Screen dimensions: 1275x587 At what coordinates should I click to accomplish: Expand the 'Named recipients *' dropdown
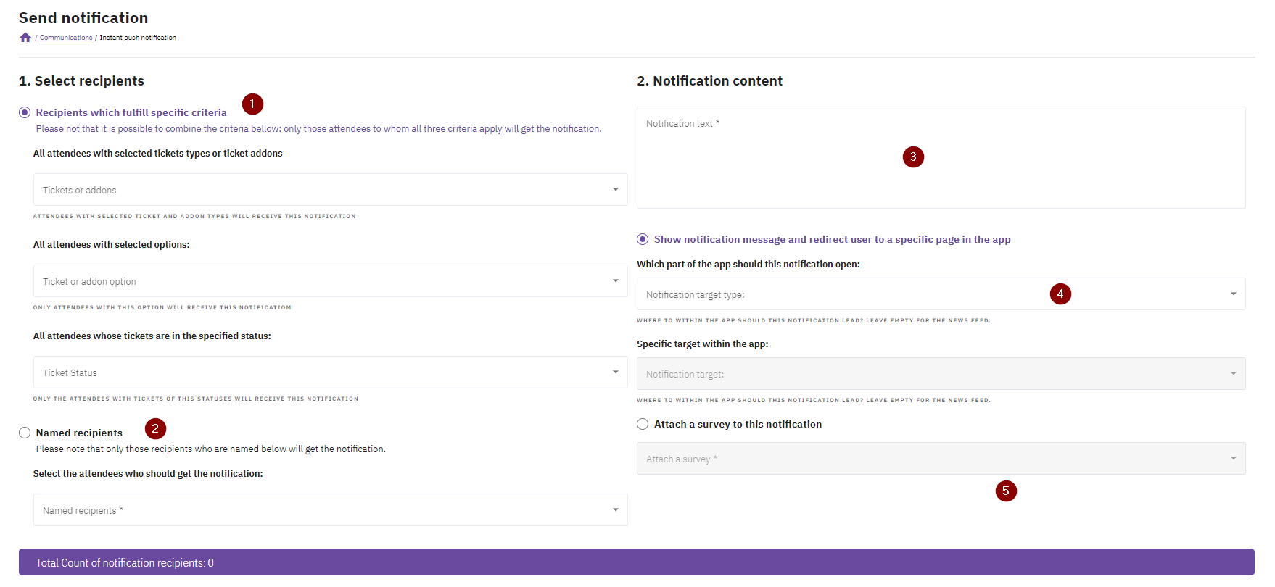330,510
